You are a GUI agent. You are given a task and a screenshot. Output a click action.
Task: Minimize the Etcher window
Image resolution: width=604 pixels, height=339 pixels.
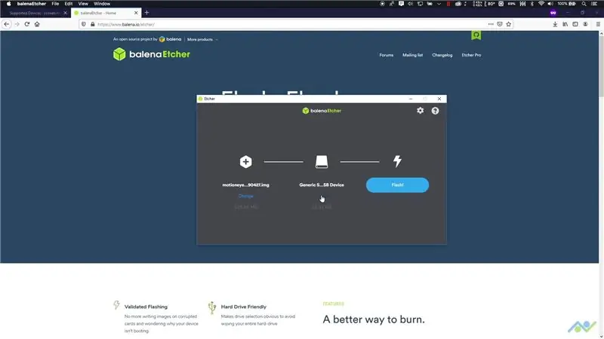pyautogui.click(x=411, y=99)
